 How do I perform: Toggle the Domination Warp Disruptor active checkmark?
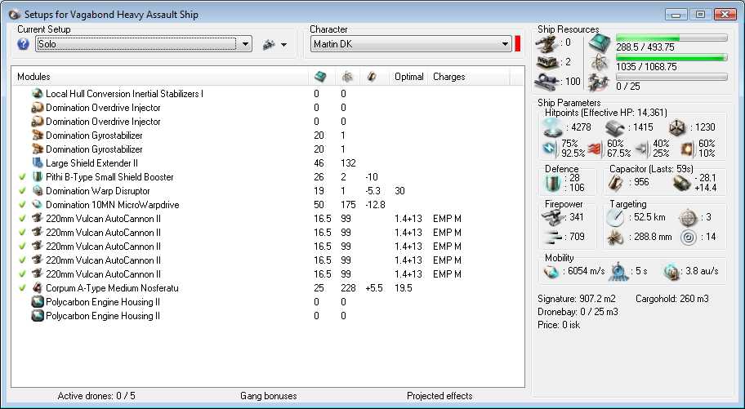tap(22, 191)
